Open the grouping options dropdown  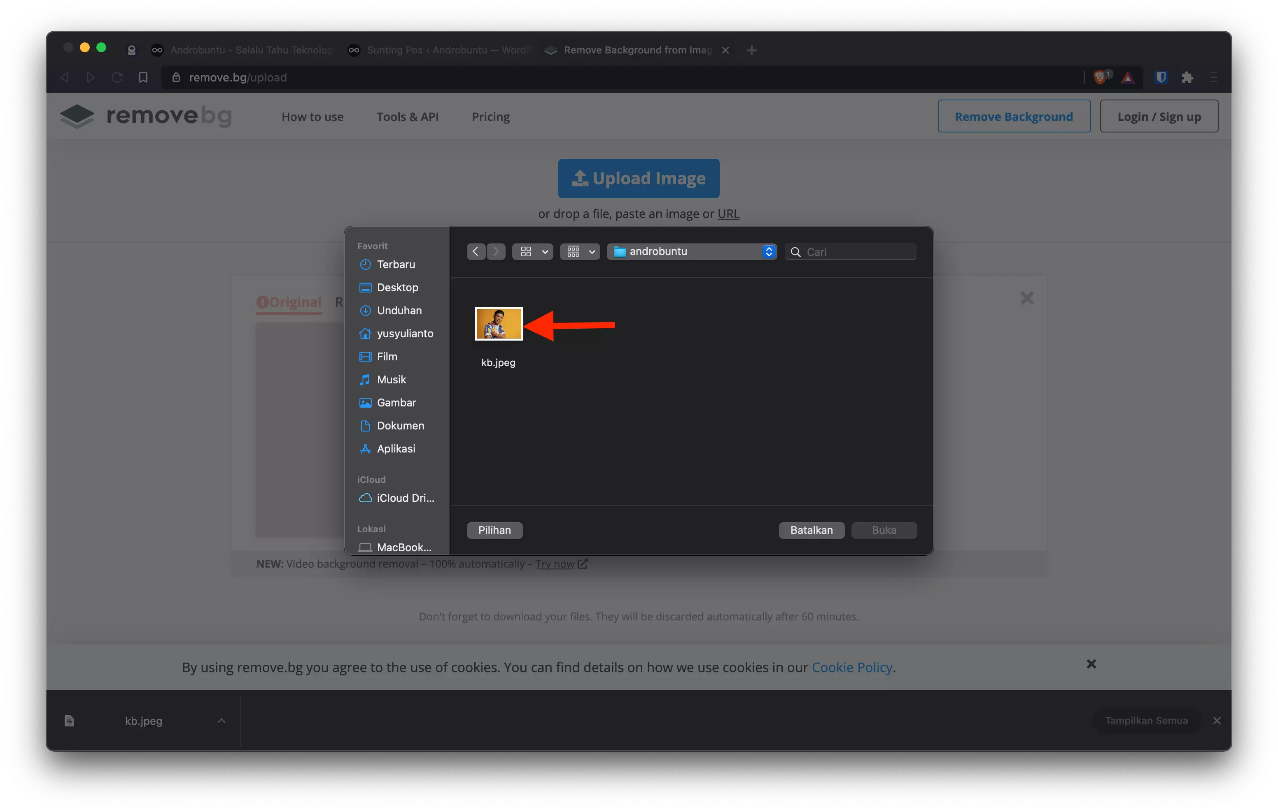point(580,251)
